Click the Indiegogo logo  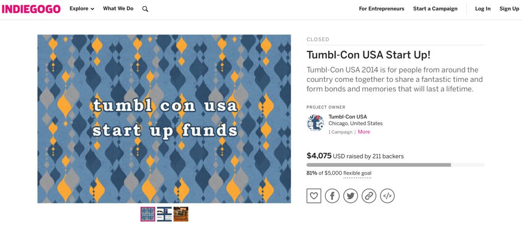pos(31,9)
